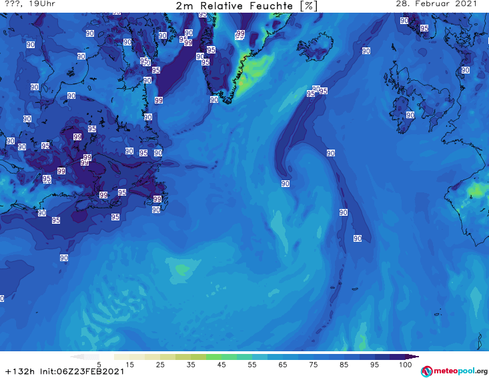489x378 pixels.
Task: Click the '???, 19Uhr' time label
Action: click(30, 4)
